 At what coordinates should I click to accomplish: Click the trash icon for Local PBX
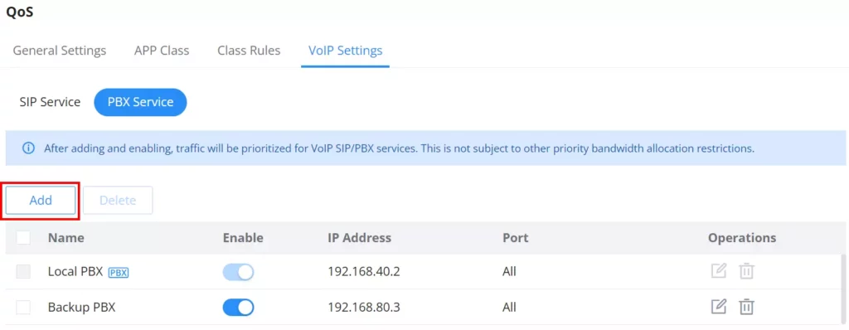pos(747,271)
